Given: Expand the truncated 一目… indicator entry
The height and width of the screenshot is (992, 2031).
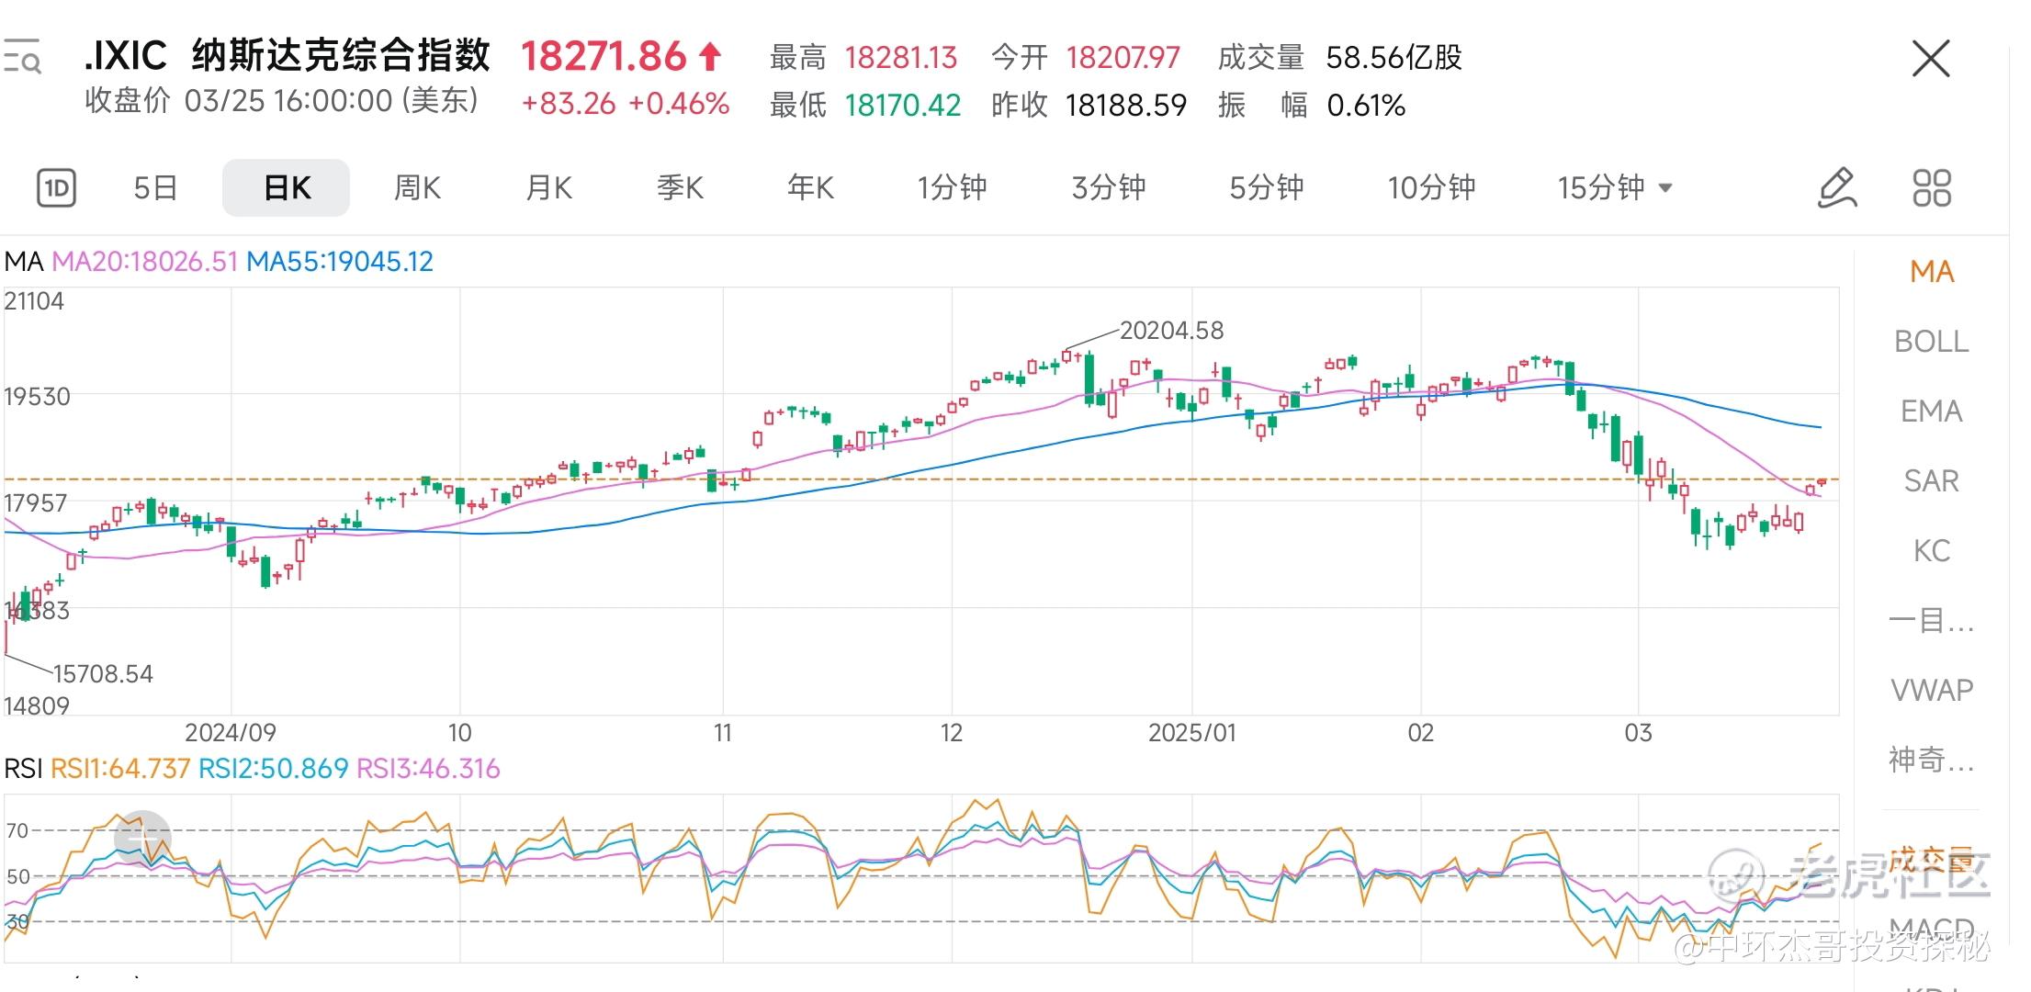Looking at the screenshot, I should pos(1931,621).
